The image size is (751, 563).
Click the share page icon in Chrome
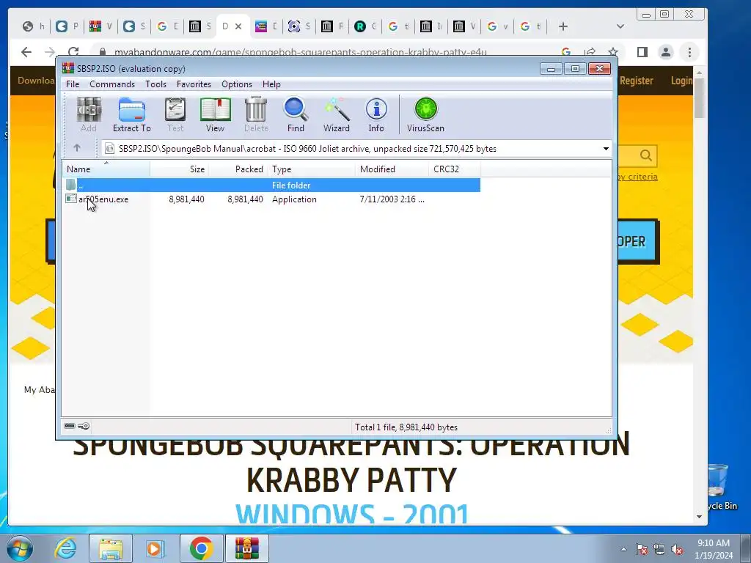click(x=590, y=52)
